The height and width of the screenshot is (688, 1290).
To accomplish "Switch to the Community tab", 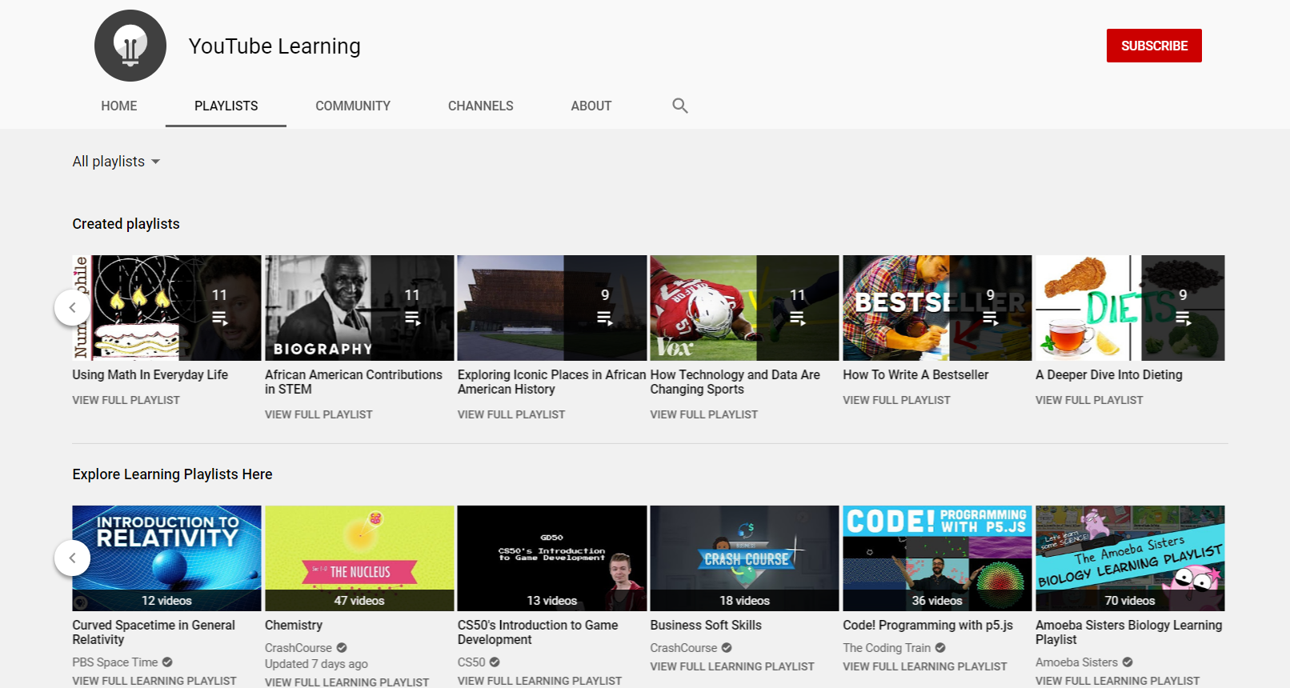I will [x=353, y=106].
